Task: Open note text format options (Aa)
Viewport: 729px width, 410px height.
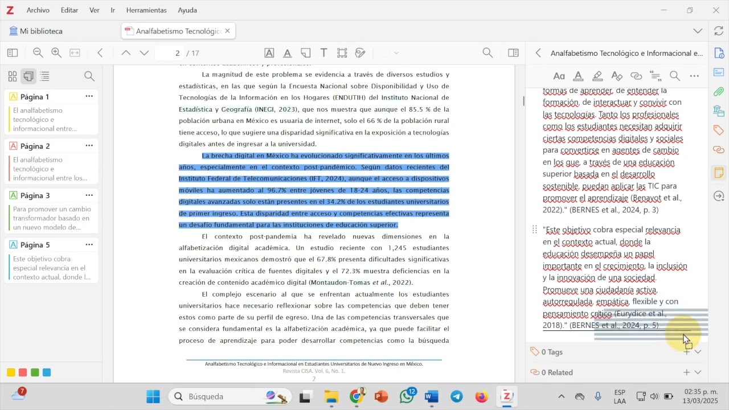Action: tap(559, 76)
